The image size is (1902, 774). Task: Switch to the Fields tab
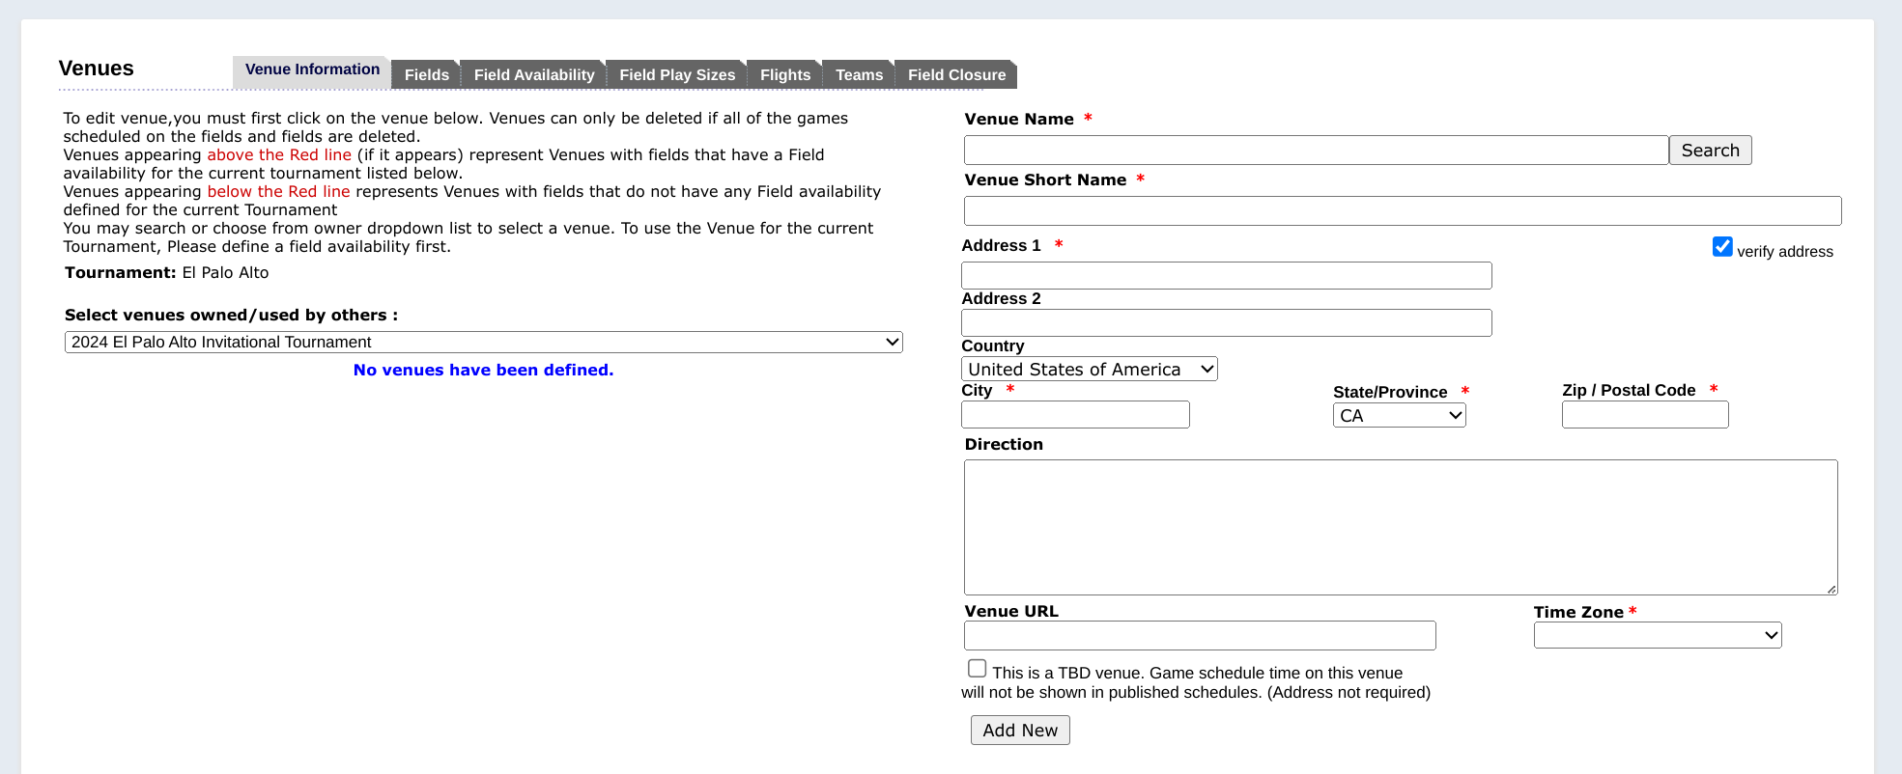(426, 75)
